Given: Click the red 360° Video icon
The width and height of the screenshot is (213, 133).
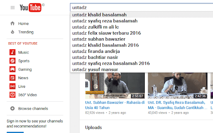Looking at the screenshot, I should click(13, 95).
